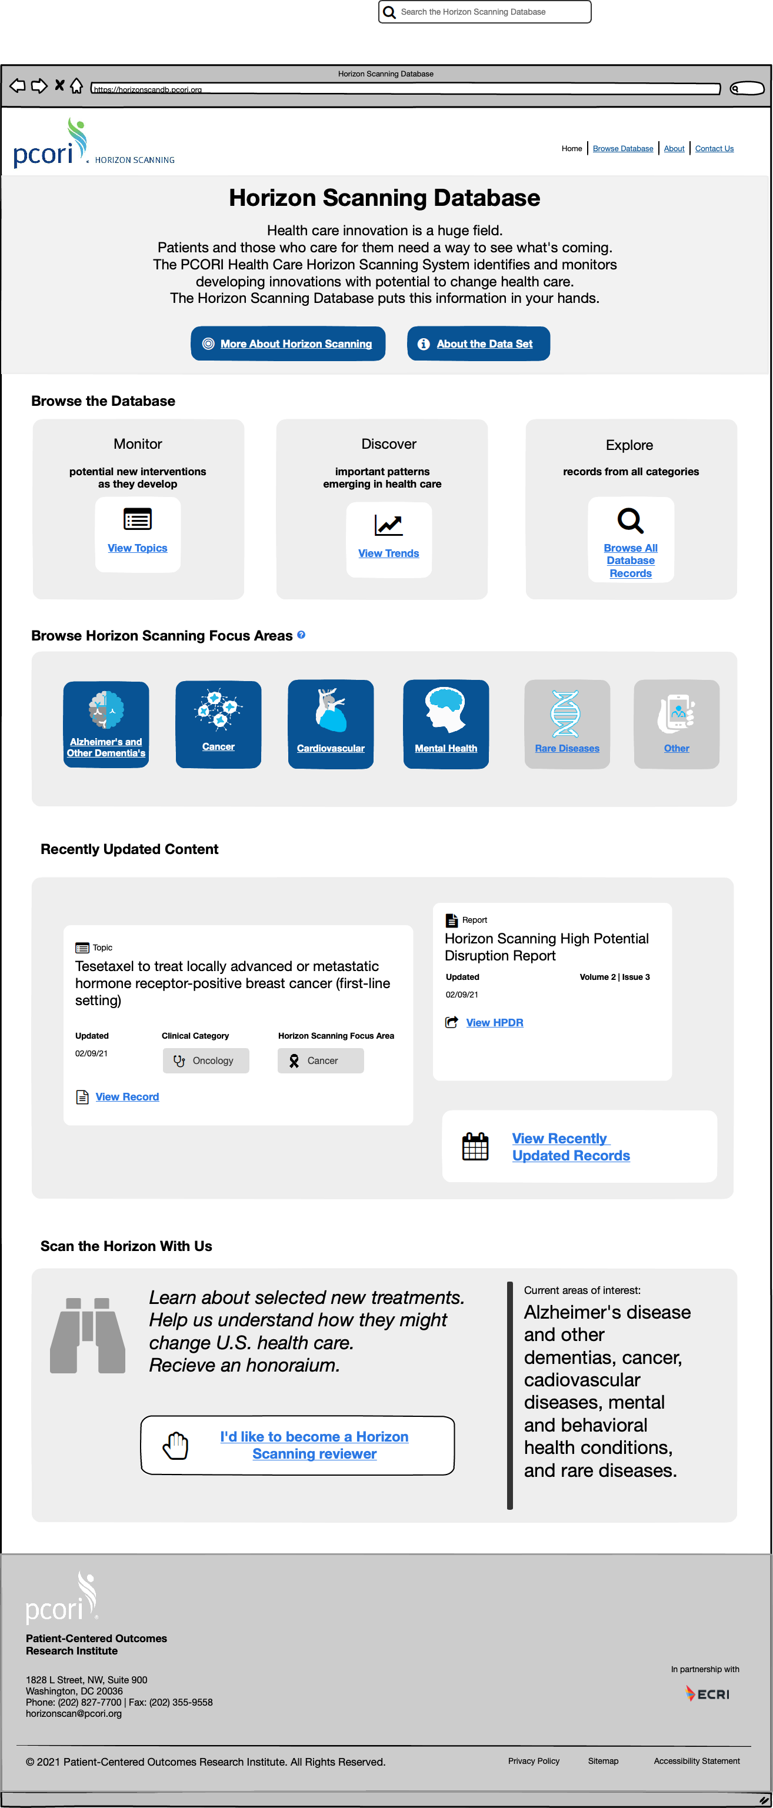Go to Contact Us in top navigation
The image size is (773, 1808).
click(x=714, y=149)
